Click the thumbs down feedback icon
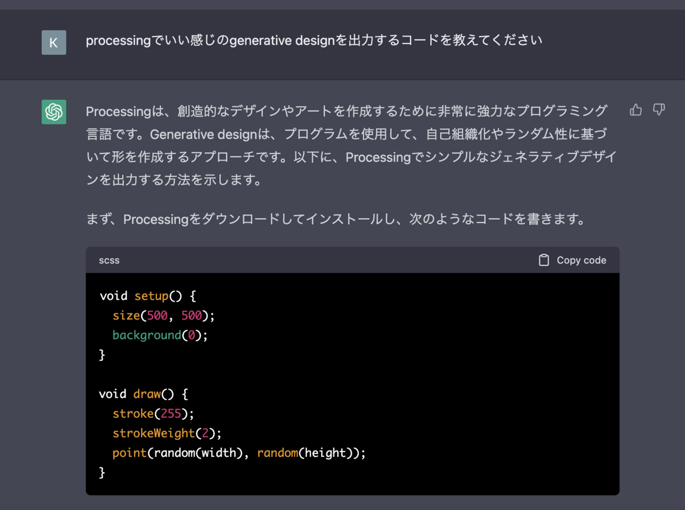The image size is (685, 510). click(x=659, y=110)
